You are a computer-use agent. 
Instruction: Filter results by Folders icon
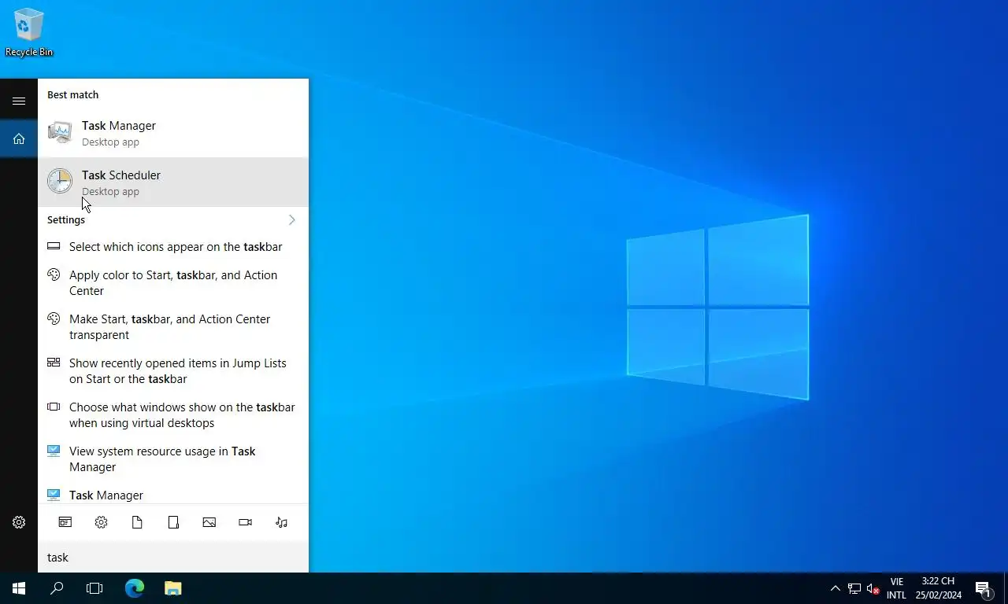173,522
